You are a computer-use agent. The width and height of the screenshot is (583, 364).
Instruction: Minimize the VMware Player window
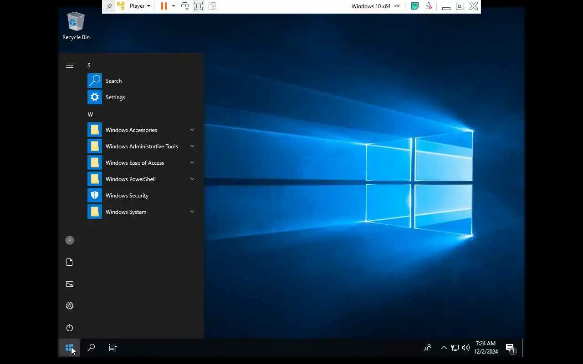446,7
